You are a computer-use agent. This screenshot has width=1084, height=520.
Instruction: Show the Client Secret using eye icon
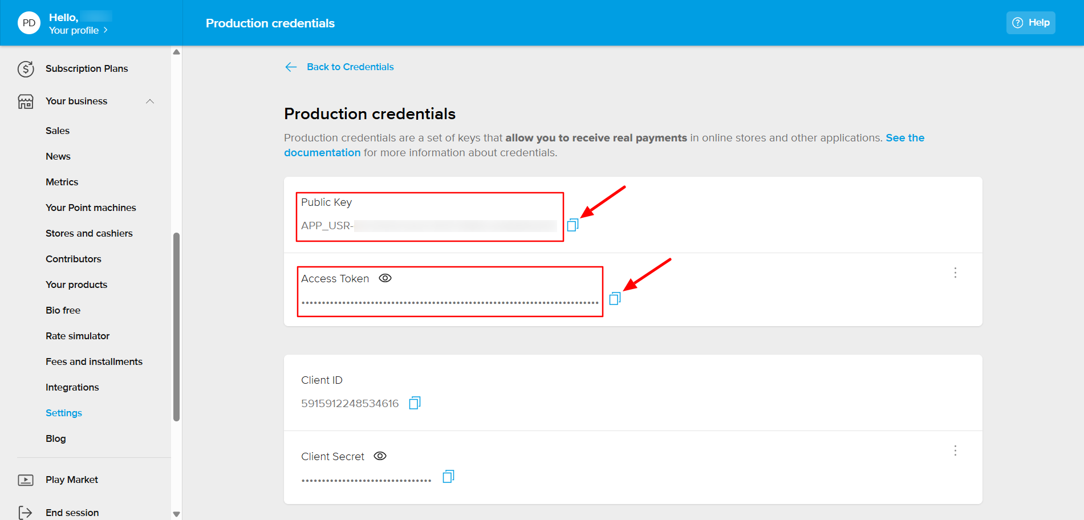click(380, 456)
